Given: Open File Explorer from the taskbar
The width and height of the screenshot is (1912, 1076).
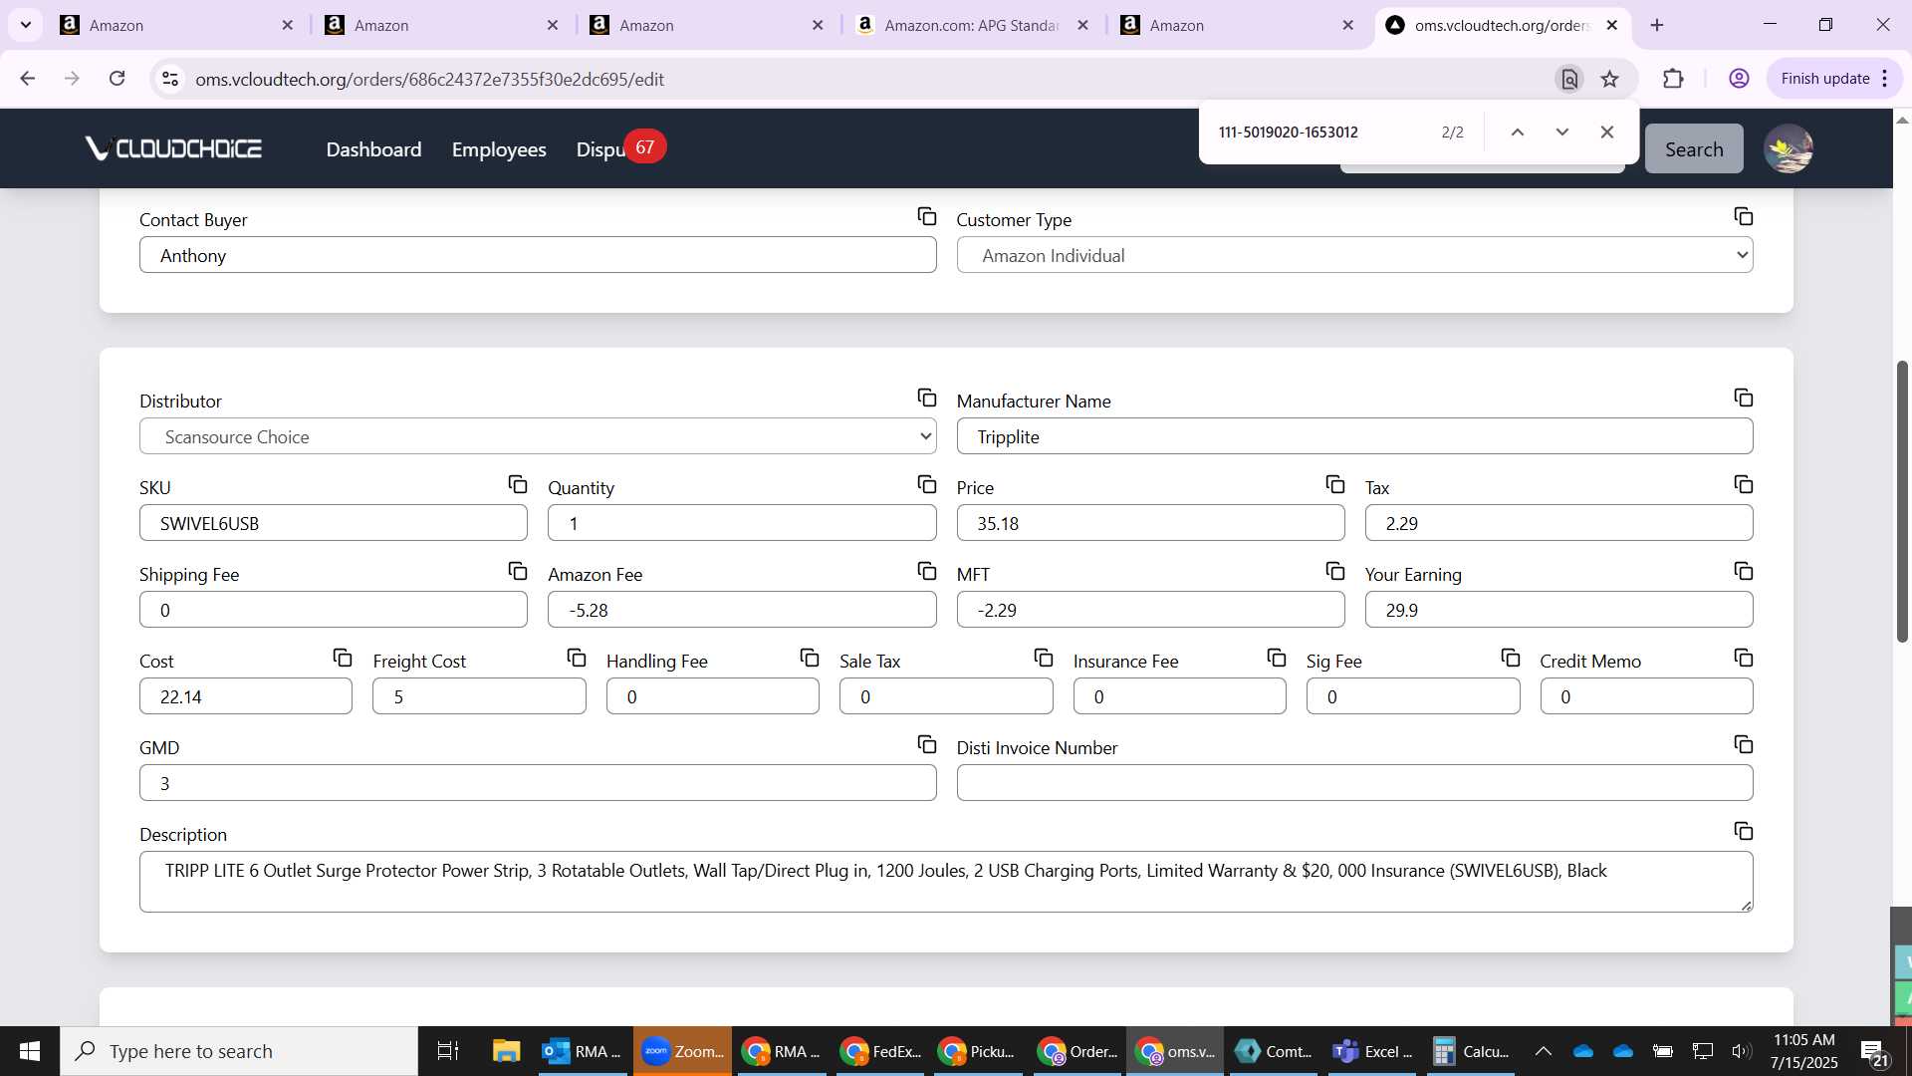Looking at the screenshot, I should [506, 1051].
